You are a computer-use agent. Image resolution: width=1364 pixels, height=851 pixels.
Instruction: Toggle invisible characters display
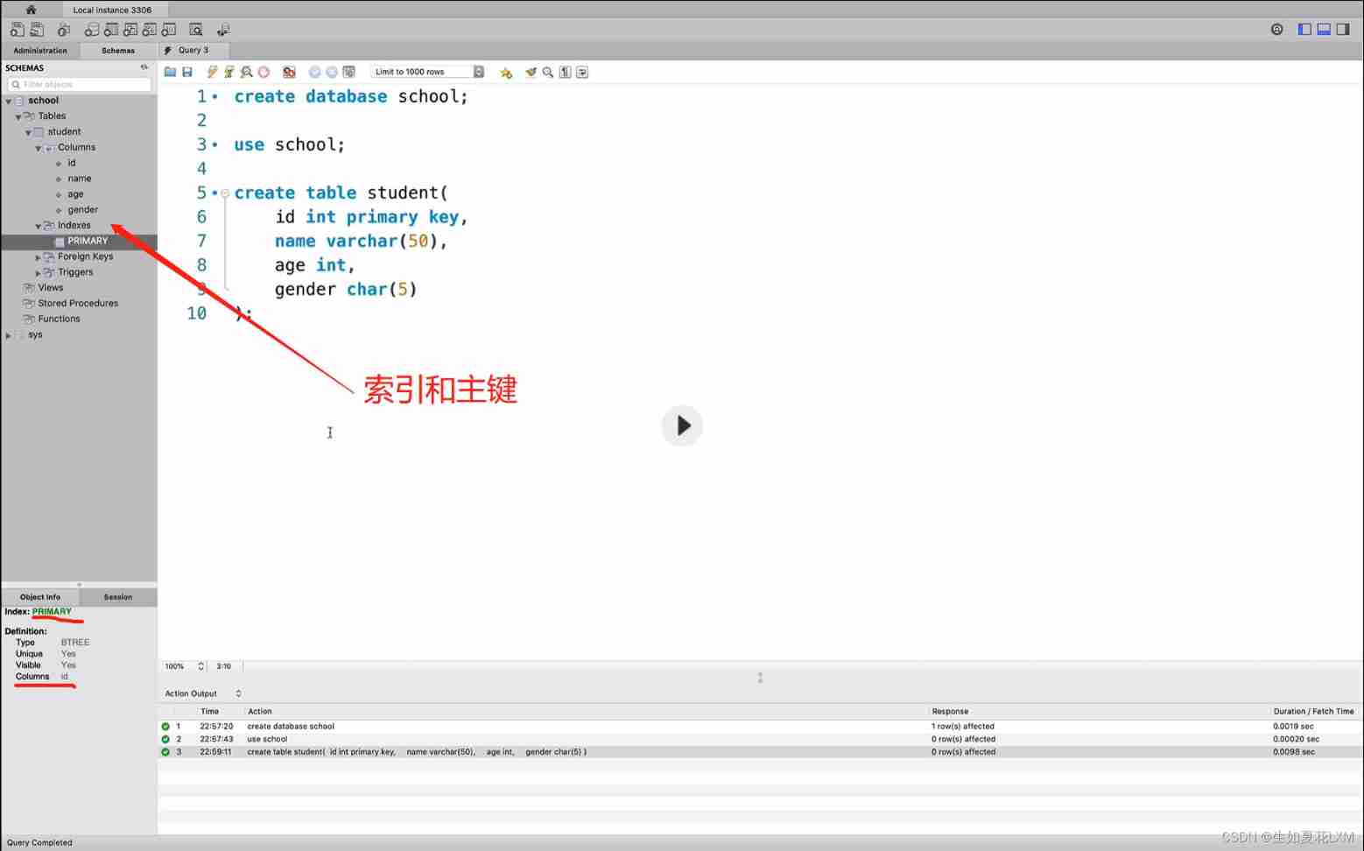566,72
